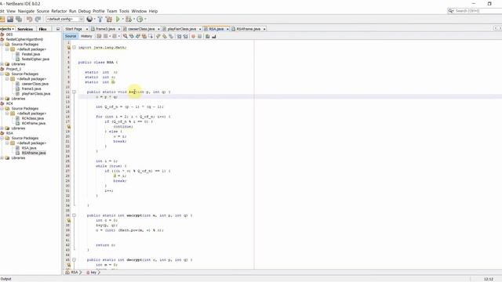Expand Libraries node under RC4 project
502x282 pixels.
coord(2,128)
